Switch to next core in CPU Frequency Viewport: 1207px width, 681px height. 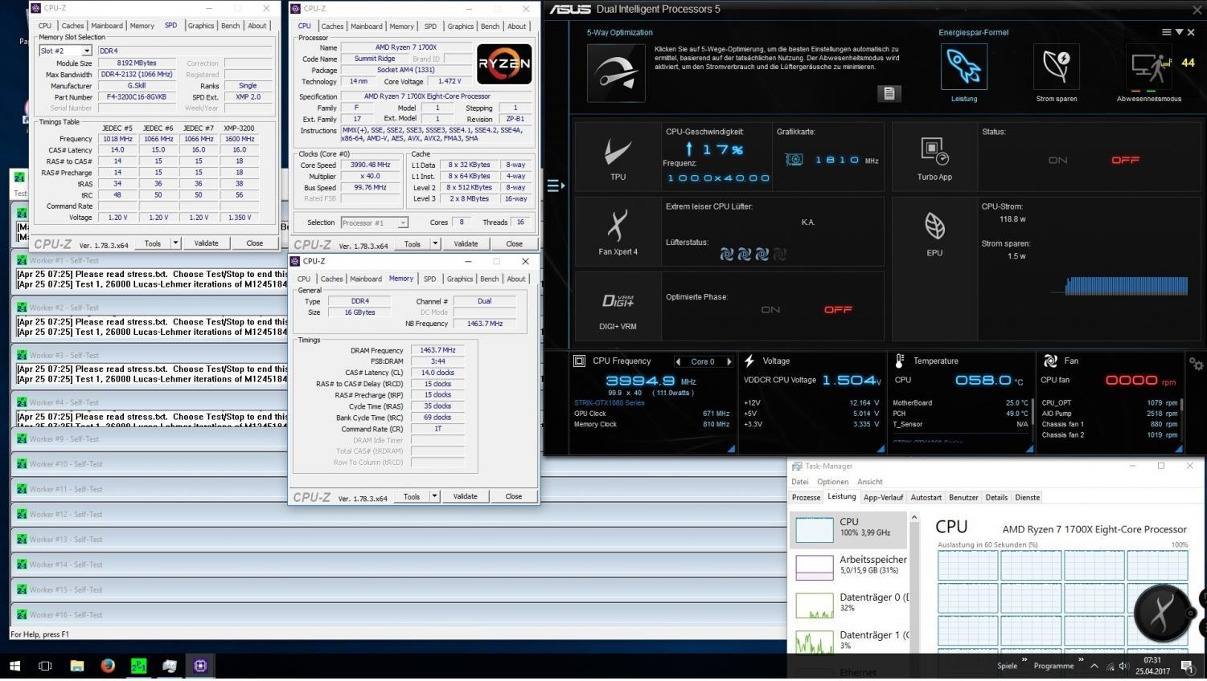[729, 361]
